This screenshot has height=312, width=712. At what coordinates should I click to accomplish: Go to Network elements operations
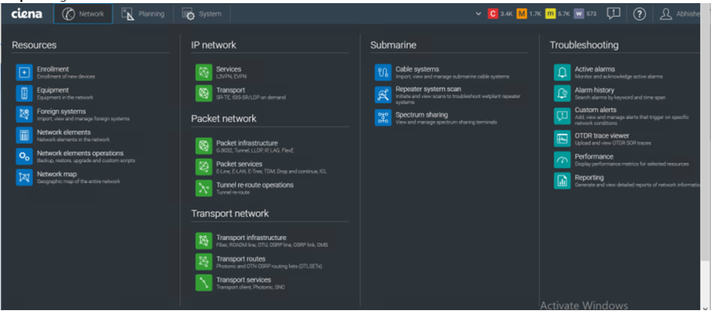(80, 153)
